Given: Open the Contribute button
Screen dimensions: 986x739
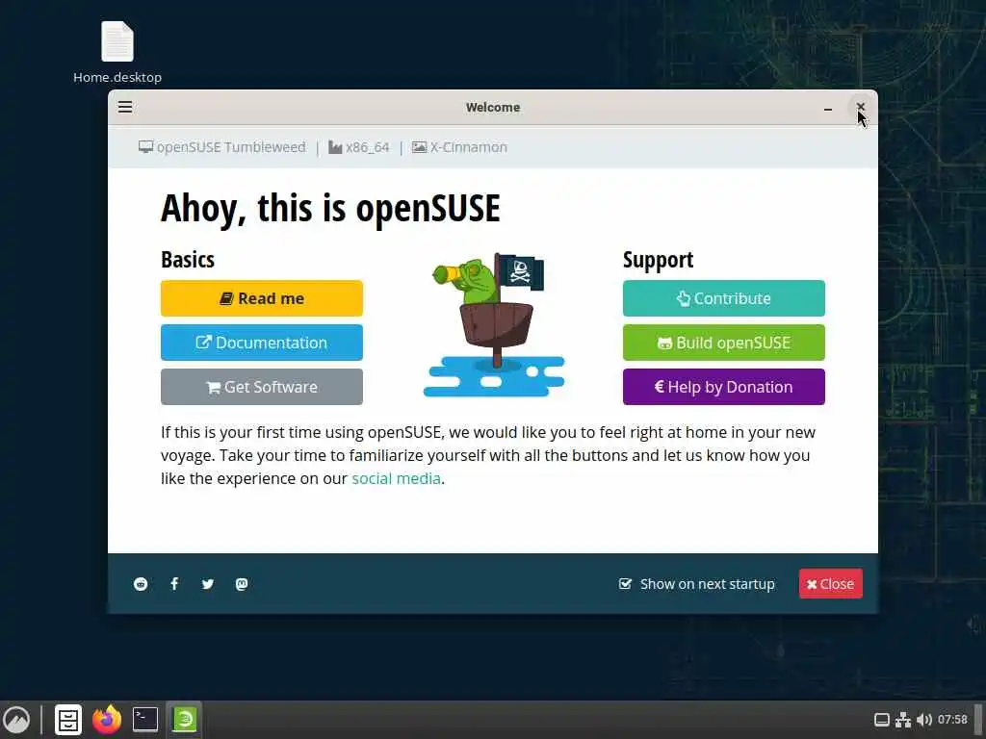Looking at the screenshot, I should (724, 298).
